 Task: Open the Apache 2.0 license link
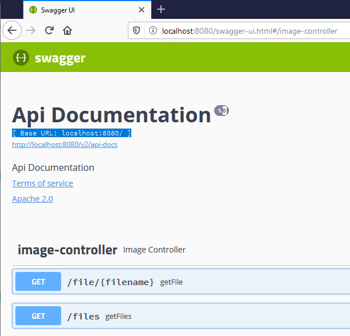(33, 199)
